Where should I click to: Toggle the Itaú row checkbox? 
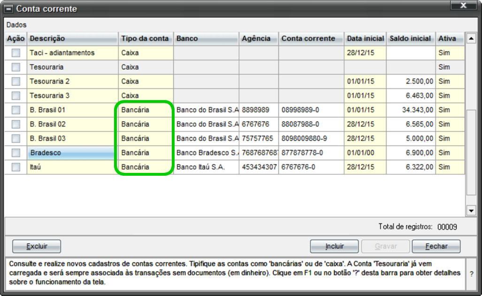pyautogui.click(x=15, y=167)
